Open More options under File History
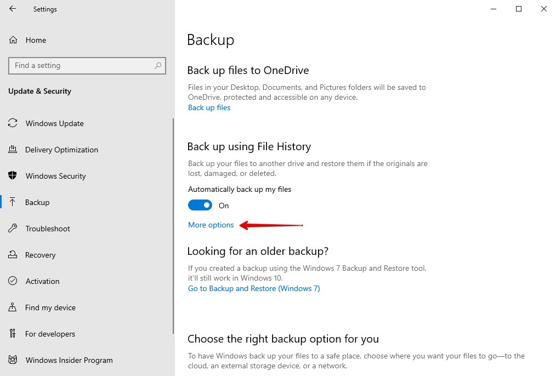This screenshot has height=376, width=556. 211,225
